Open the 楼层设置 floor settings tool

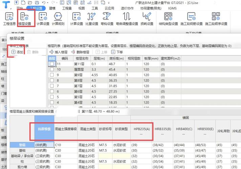tap(25, 19)
